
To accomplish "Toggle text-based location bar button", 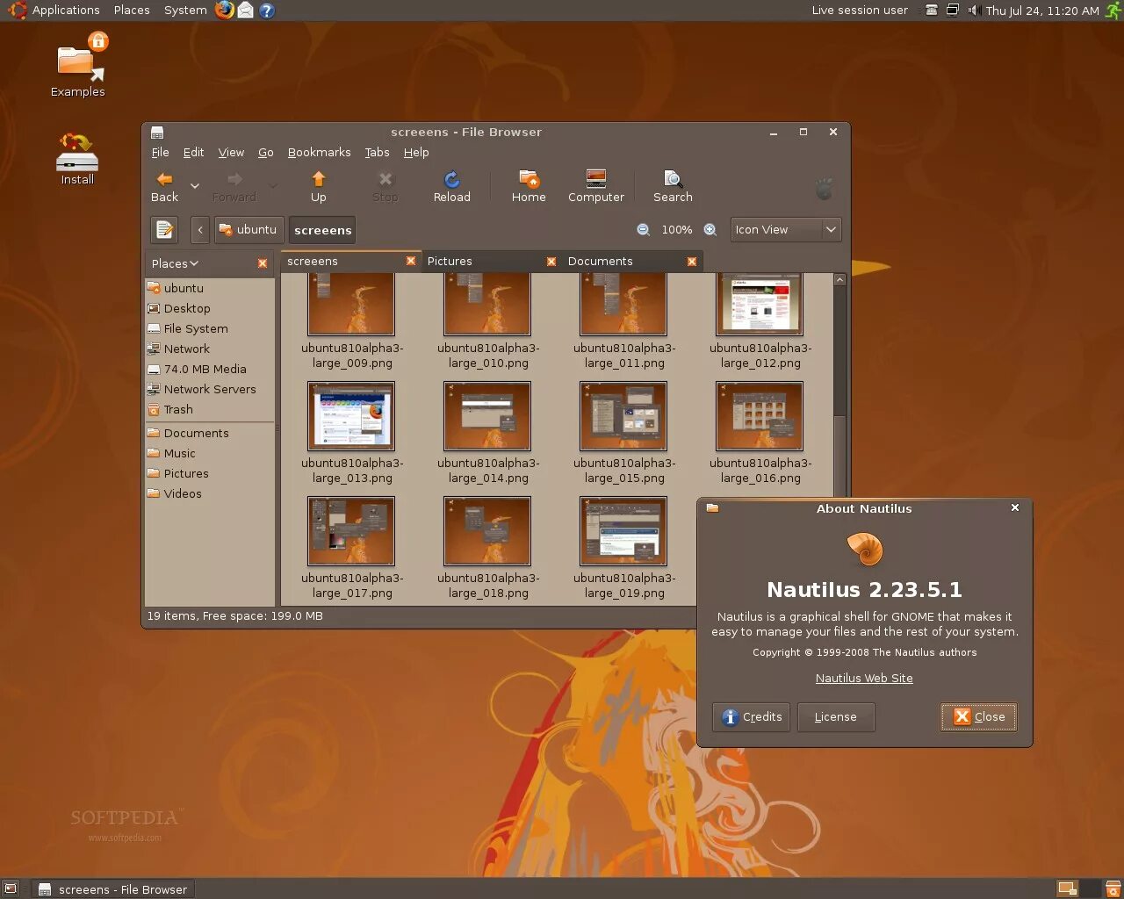I will click(164, 230).
